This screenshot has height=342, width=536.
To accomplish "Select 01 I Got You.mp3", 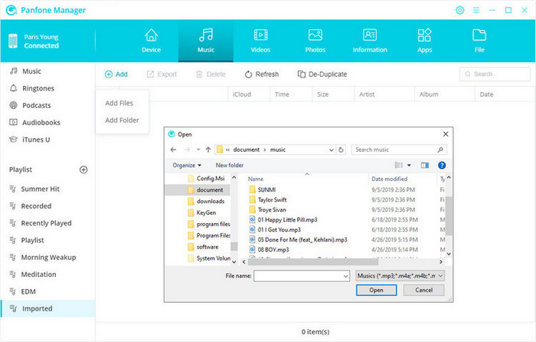I will pyautogui.click(x=275, y=230).
